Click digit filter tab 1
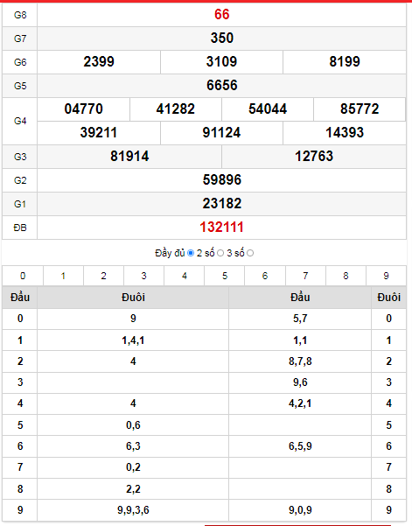This screenshot has width=412, height=526. pos(63,276)
